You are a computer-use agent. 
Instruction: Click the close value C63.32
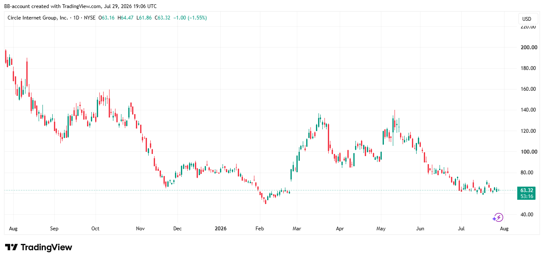[x=162, y=18]
